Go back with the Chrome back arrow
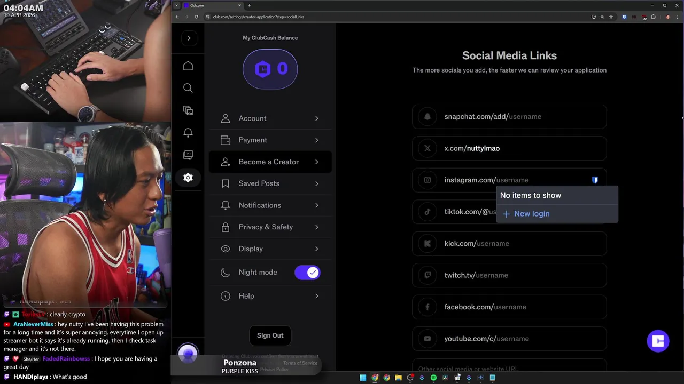 coord(177,17)
